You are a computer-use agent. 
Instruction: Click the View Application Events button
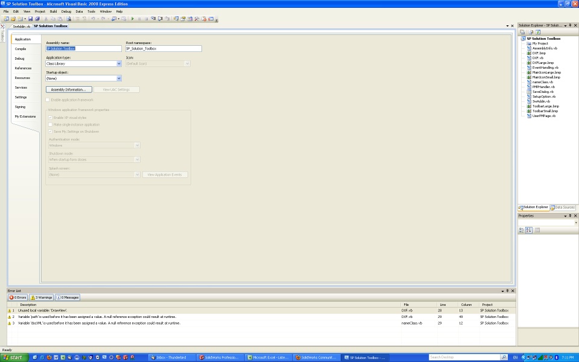[165, 174]
